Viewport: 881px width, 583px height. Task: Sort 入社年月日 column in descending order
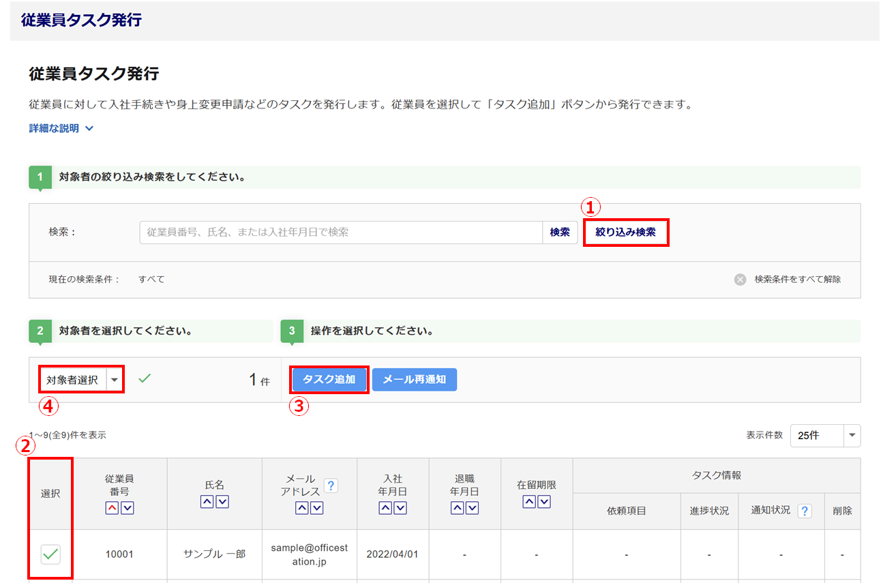tap(400, 508)
